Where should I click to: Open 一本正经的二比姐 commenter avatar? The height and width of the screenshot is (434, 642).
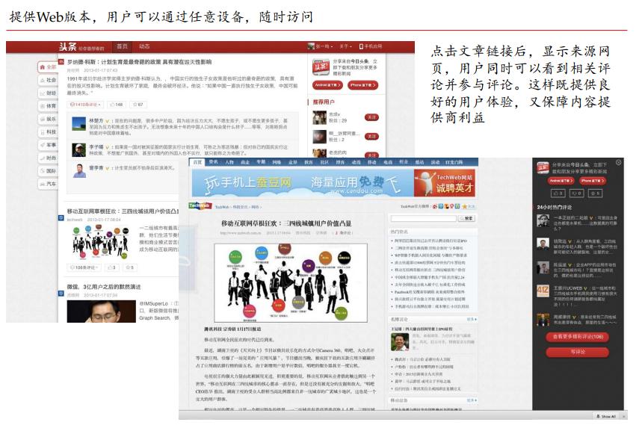(x=543, y=221)
